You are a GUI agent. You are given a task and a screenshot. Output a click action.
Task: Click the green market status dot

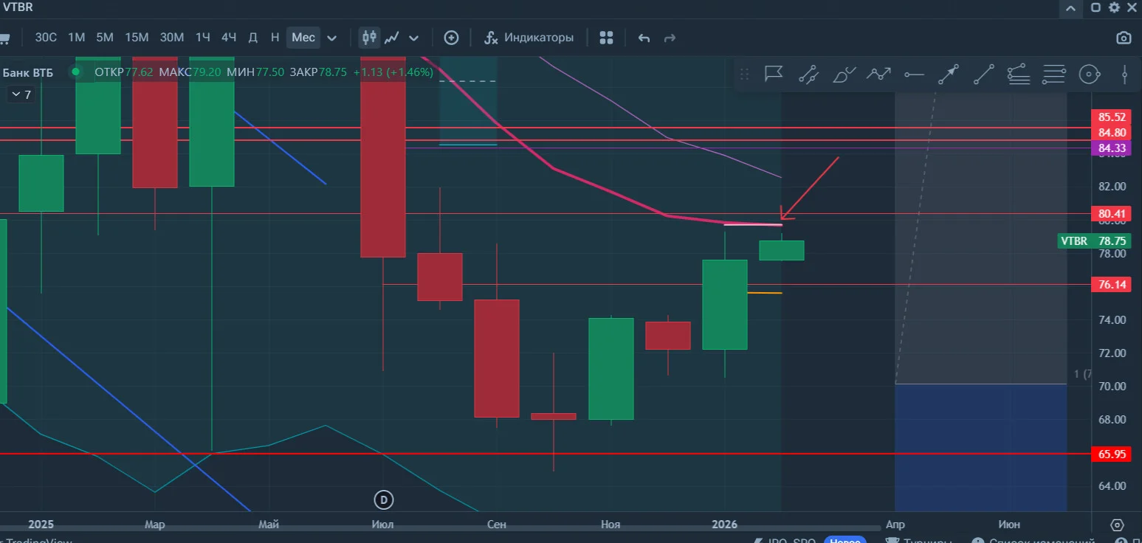click(x=75, y=72)
